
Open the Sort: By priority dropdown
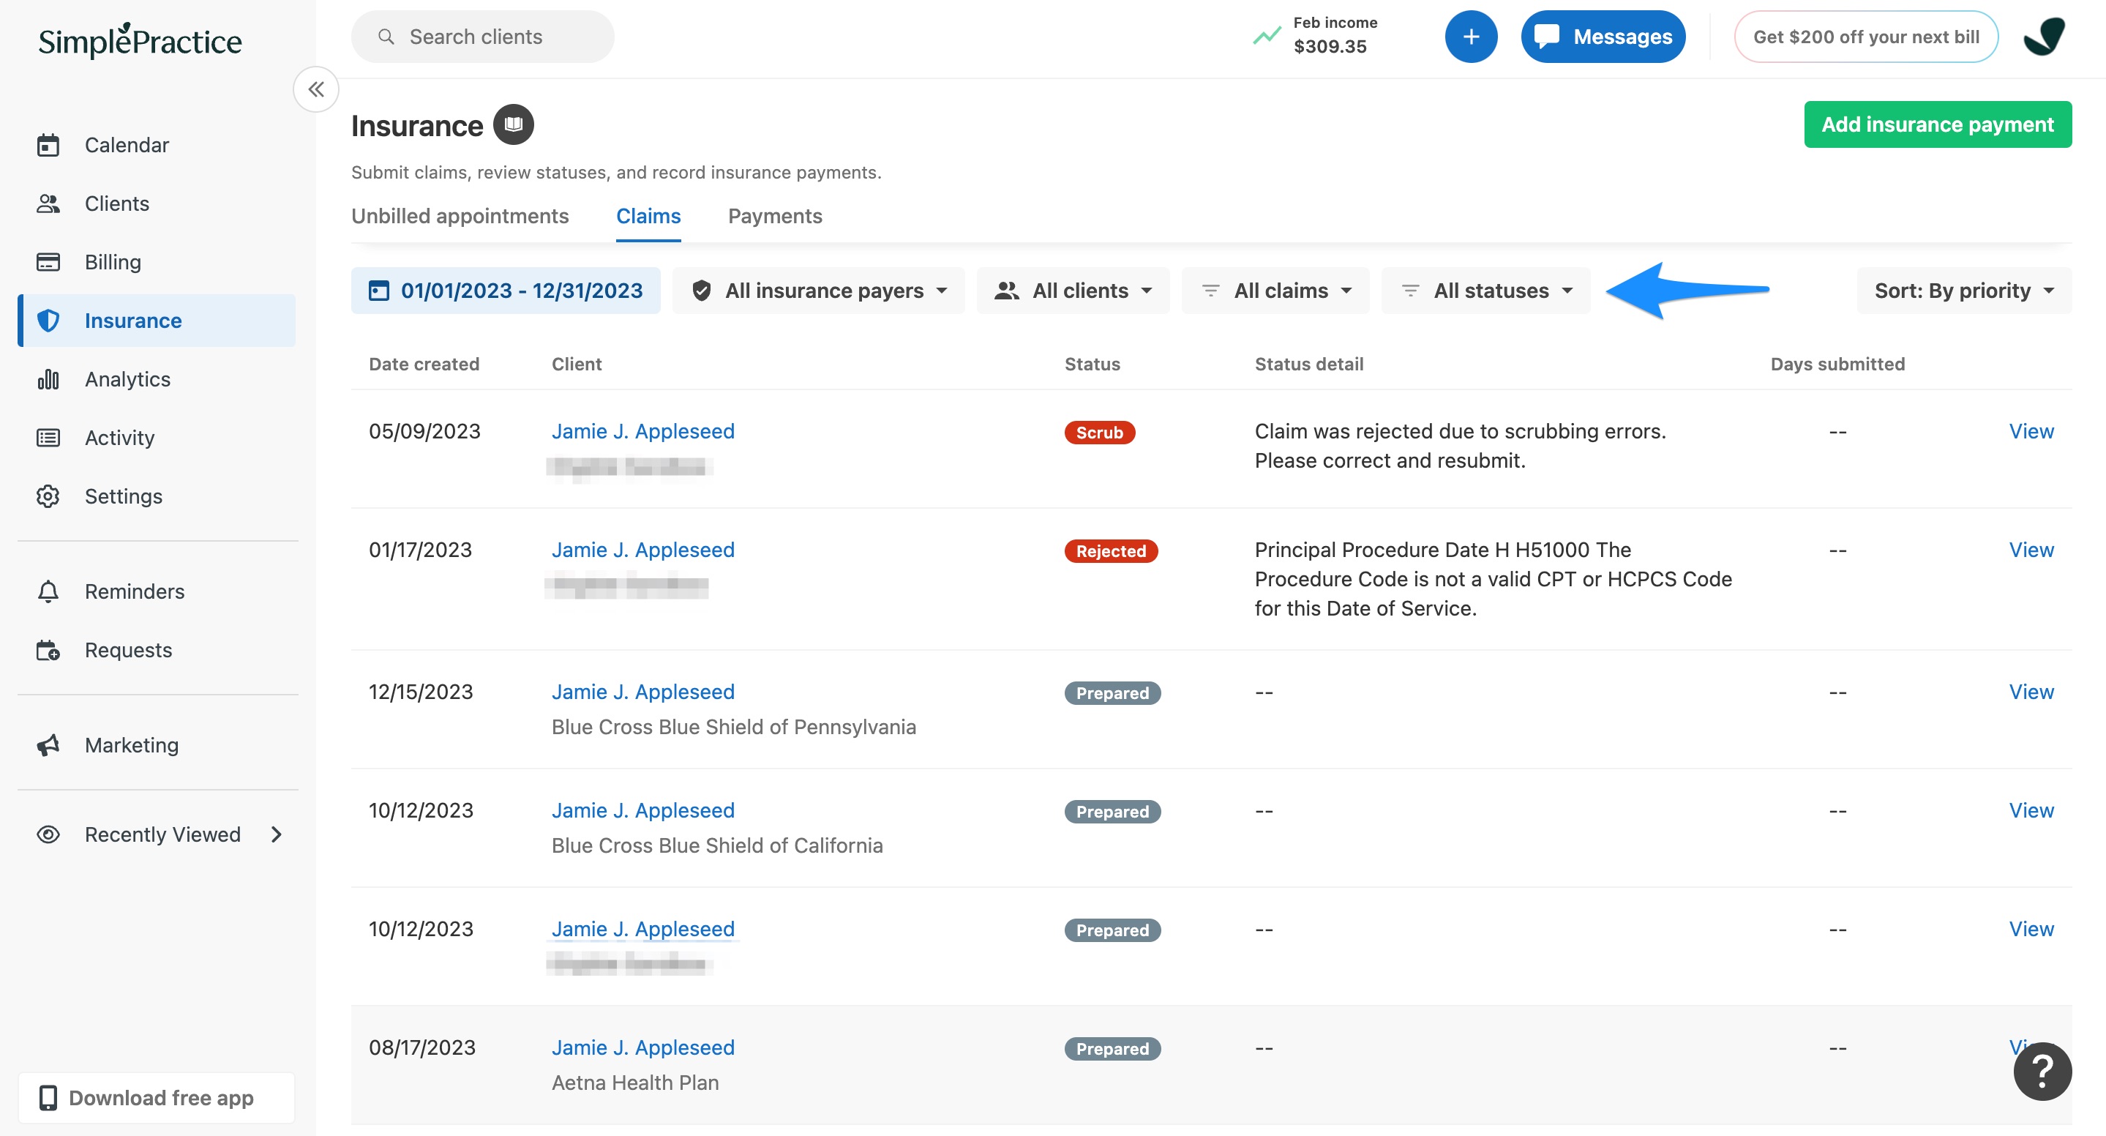(x=1964, y=291)
